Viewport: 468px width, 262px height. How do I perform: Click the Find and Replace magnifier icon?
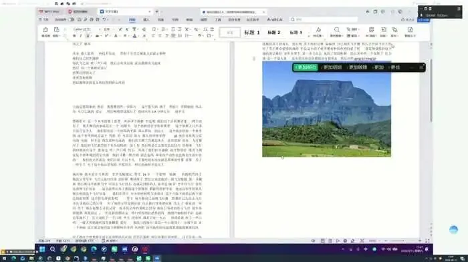point(337,29)
